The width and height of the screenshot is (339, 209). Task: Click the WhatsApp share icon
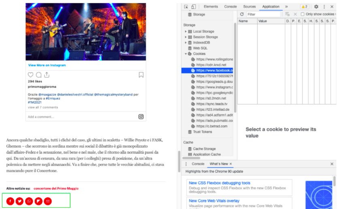(x=29, y=201)
